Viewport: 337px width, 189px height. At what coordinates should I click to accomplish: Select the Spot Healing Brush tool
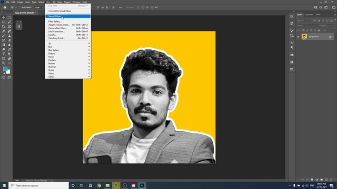coord(9,31)
